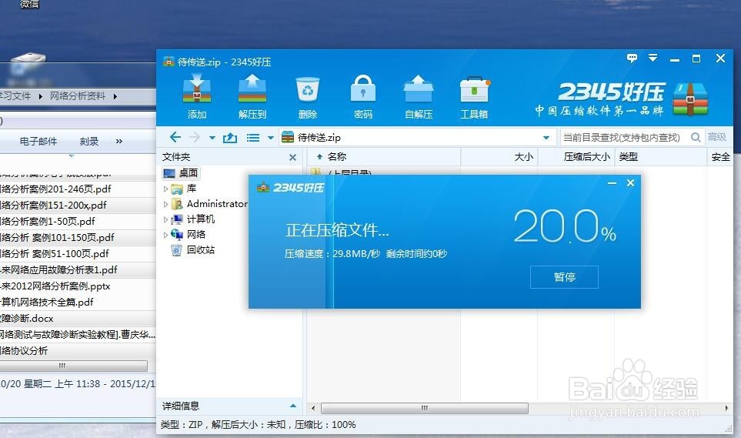Expand the 库 tree node
741x438 pixels.
coord(166,189)
